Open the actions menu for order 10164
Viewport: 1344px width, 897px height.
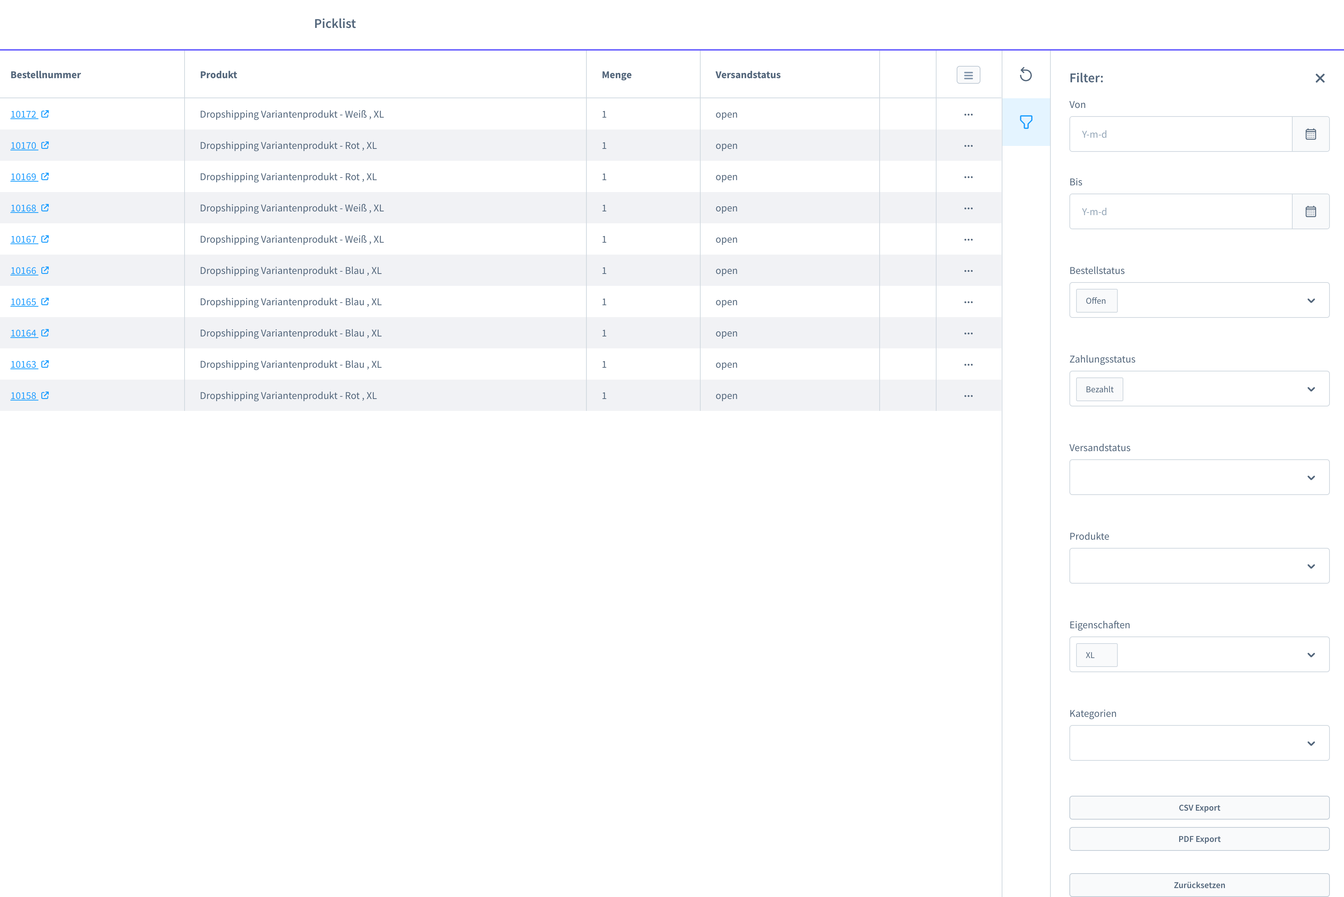(x=968, y=333)
